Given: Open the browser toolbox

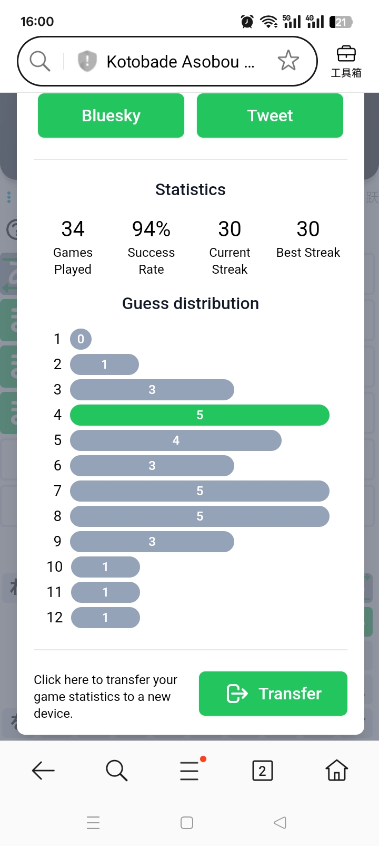Looking at the screenshot, I should coord(346,61).
